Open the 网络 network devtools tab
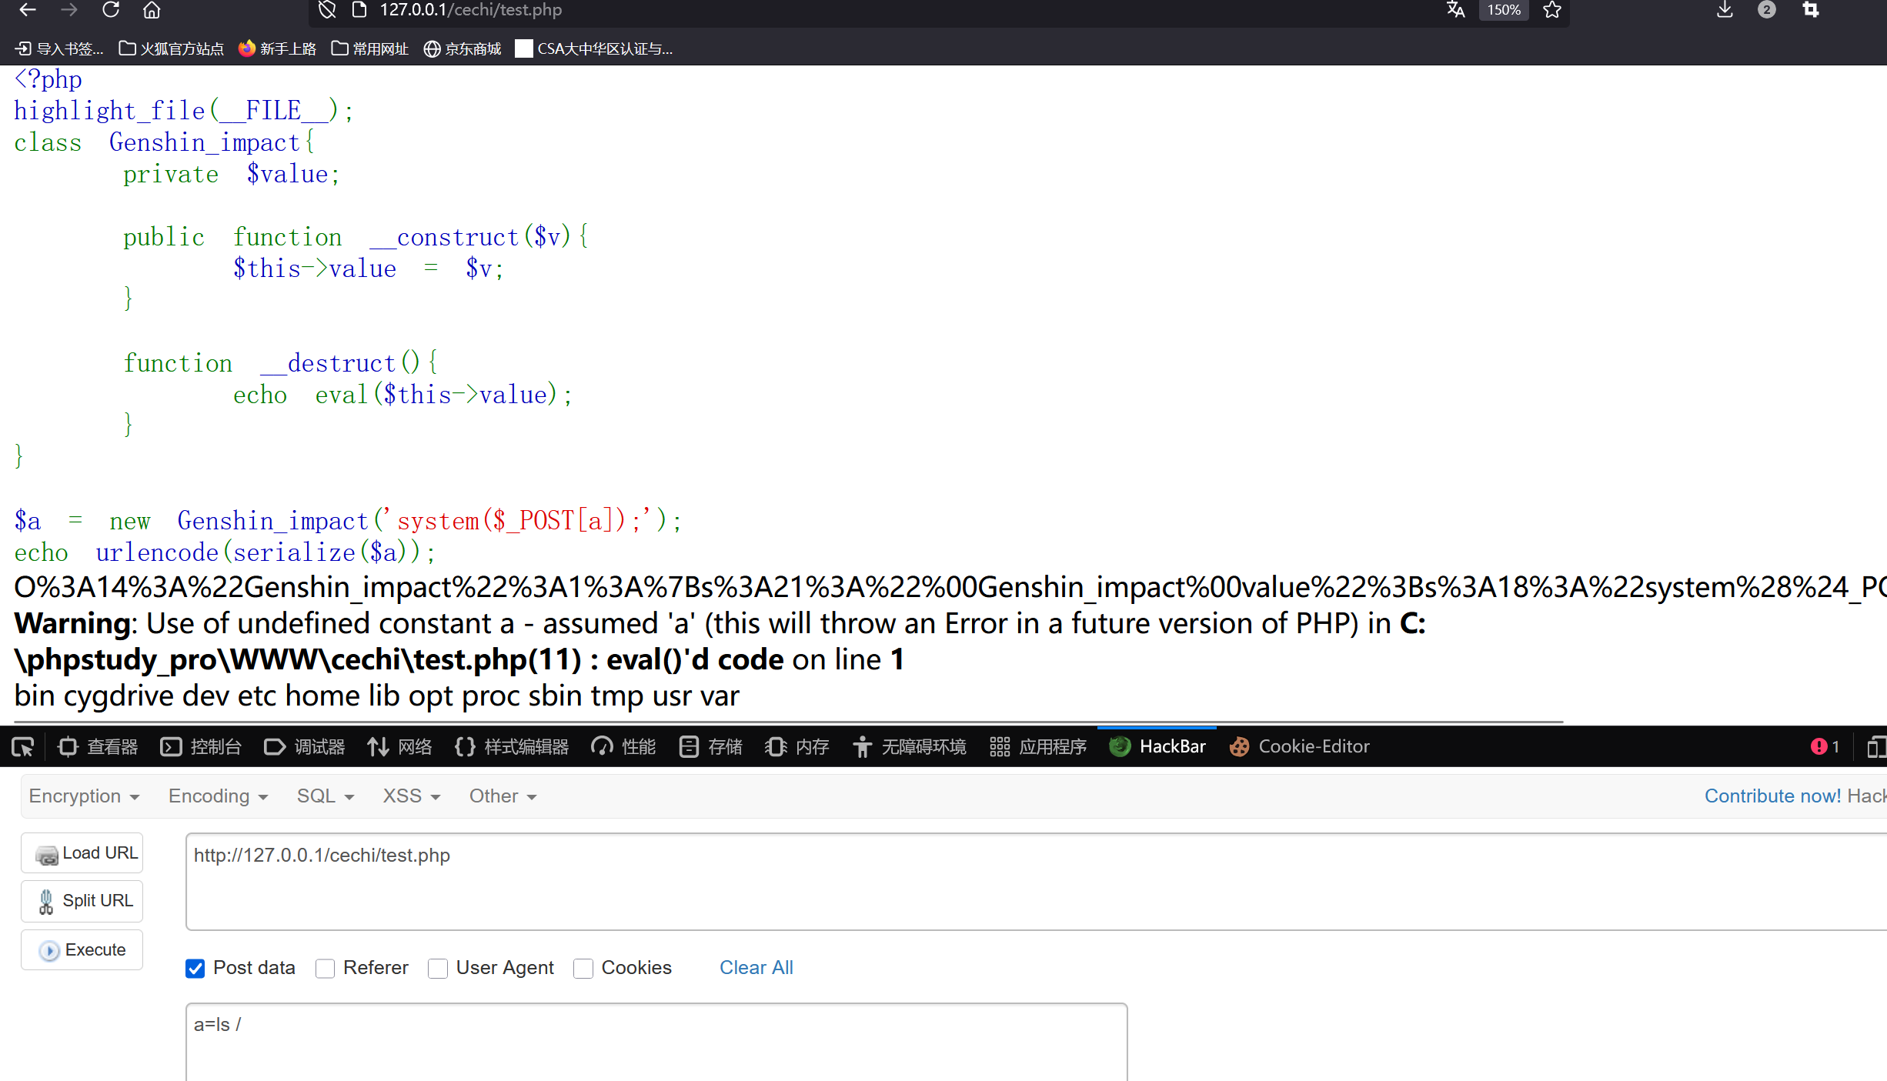Viewport: 1887px width, 1081px height. (399, 746)
